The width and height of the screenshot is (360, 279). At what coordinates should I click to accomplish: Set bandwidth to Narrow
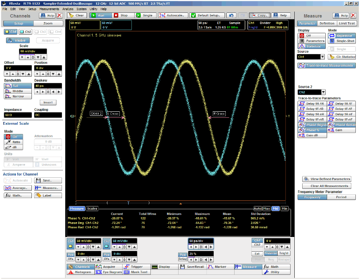pyautogui.click(x=17, y=97)
